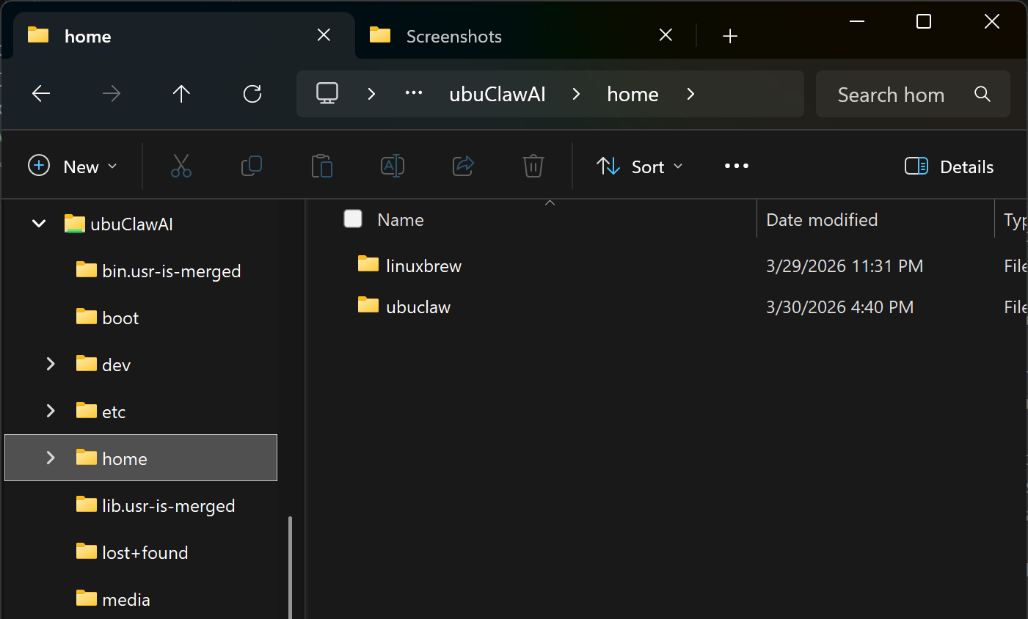Click an empty part of the address bar
This screenshot has width=1028, height=619.
[x=752, y=94]
